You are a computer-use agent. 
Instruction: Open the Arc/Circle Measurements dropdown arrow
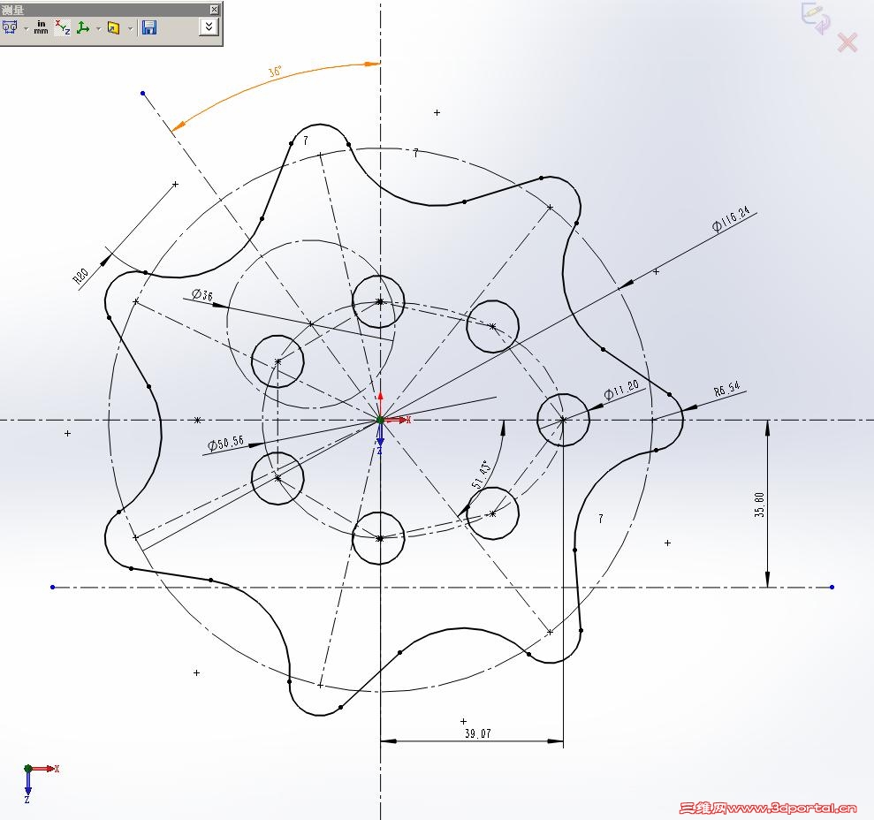tap(26, 28)
